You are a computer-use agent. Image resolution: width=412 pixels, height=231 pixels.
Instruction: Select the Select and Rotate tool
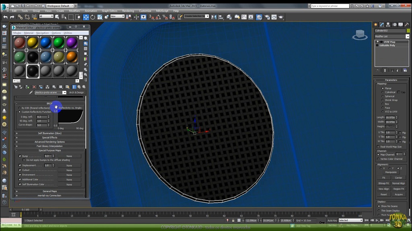[x=93, y=17]
